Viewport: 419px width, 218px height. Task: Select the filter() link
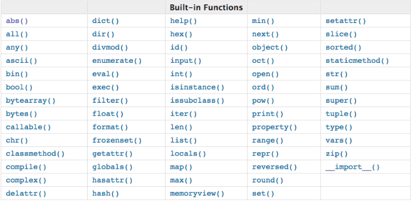coord(110,101)
